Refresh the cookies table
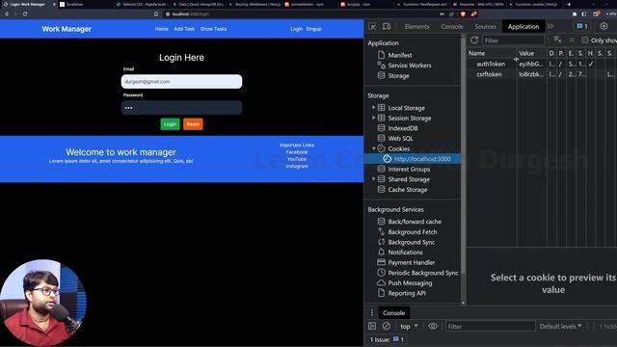This screenshot has width=617, height=347. click(474, 40)
